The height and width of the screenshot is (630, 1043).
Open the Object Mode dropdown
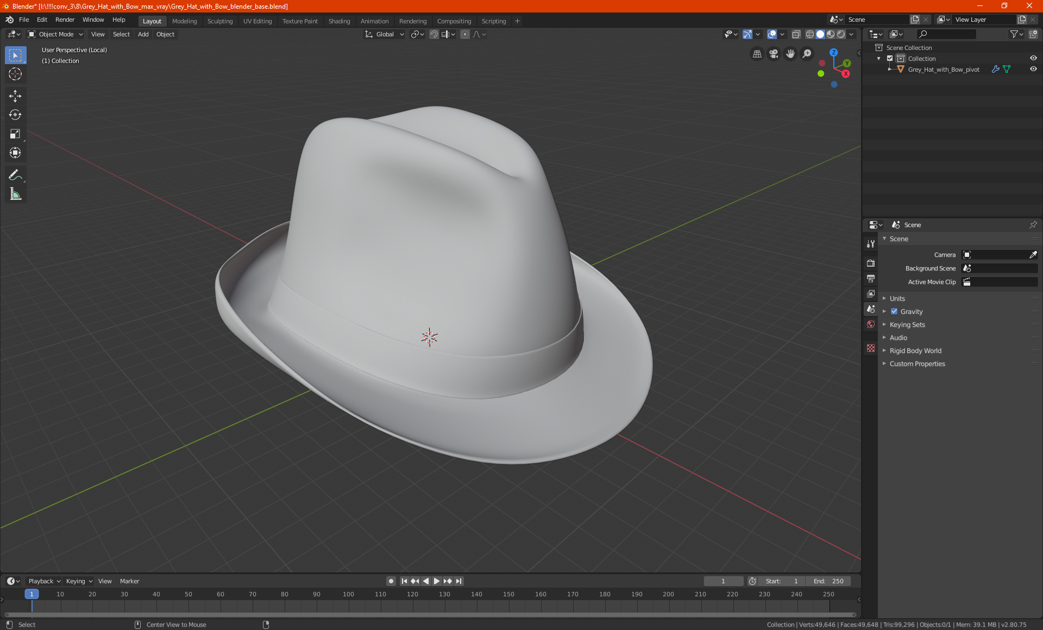55,34
